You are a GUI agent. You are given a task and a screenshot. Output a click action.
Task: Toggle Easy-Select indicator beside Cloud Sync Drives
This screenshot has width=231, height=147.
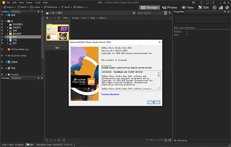pos(2,56)
